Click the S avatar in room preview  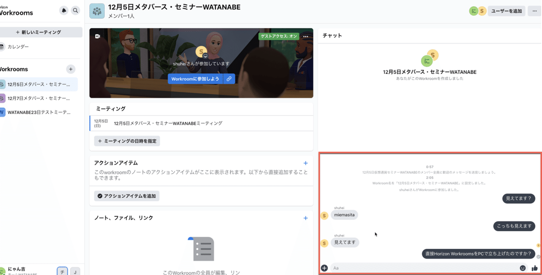[201, 52]
